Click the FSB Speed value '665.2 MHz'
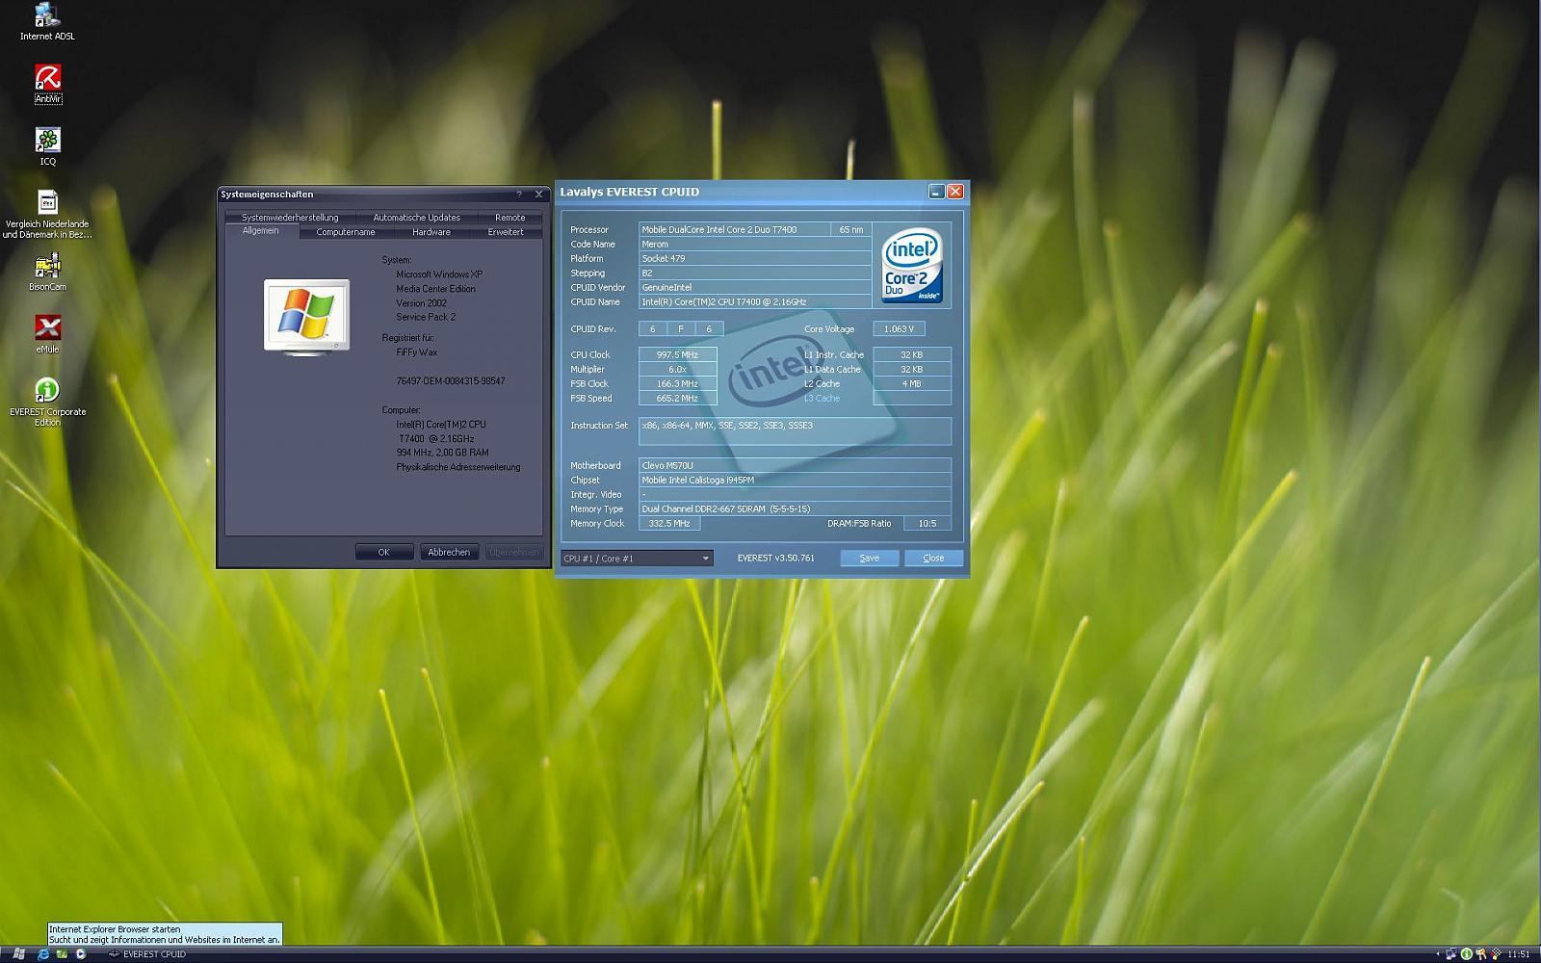The width and height of the screenshot is (1541, 963). pyautogui.click(x=677, y=398)
